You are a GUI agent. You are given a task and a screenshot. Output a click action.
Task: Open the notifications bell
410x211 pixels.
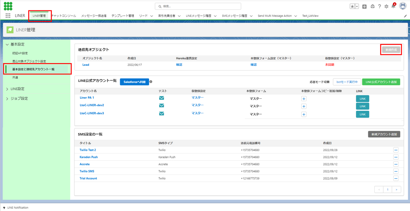393,6
